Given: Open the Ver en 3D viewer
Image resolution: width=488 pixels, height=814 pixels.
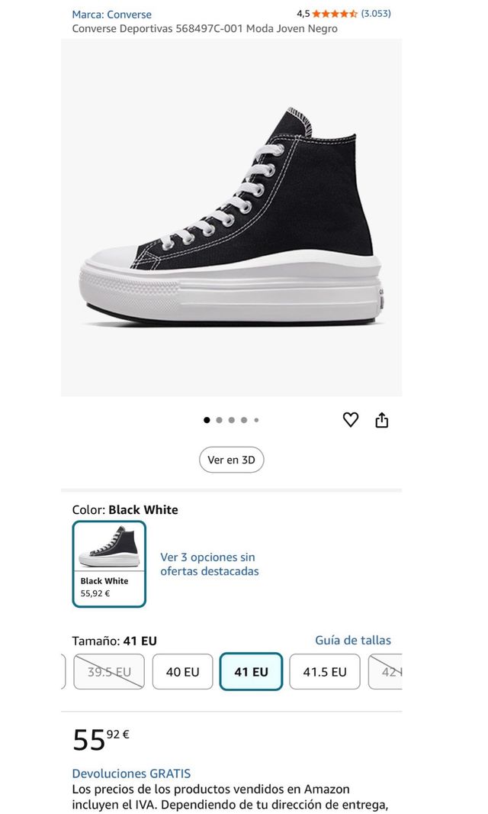Looking at the screenshot, I should click(x=231, y=459).
